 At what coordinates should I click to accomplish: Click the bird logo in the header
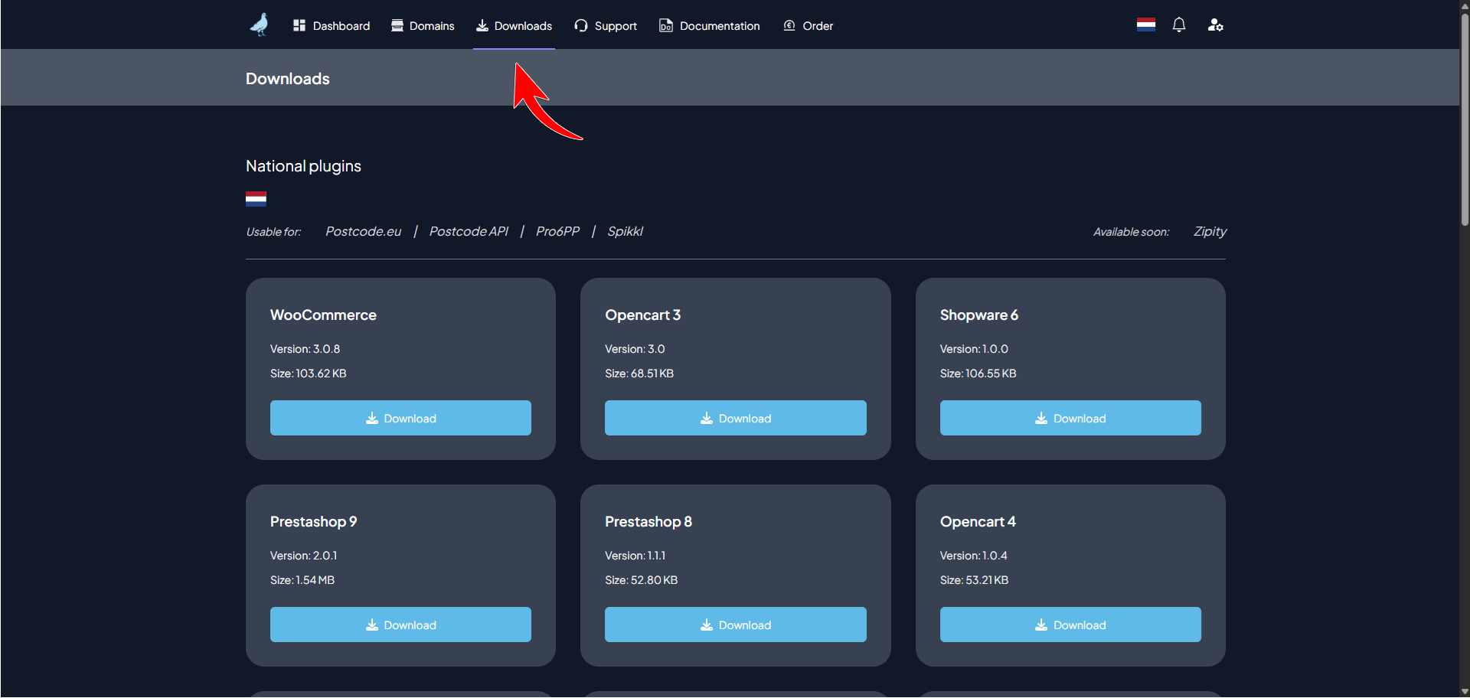pyautogui.click(x=260, y=24)
